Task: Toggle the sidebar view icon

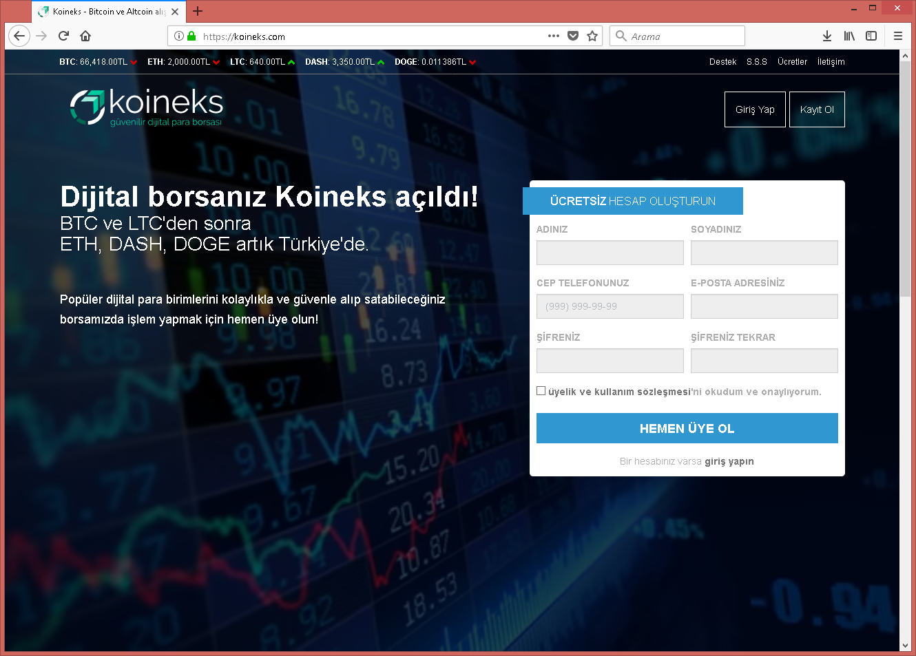Action: pos(871,36)
